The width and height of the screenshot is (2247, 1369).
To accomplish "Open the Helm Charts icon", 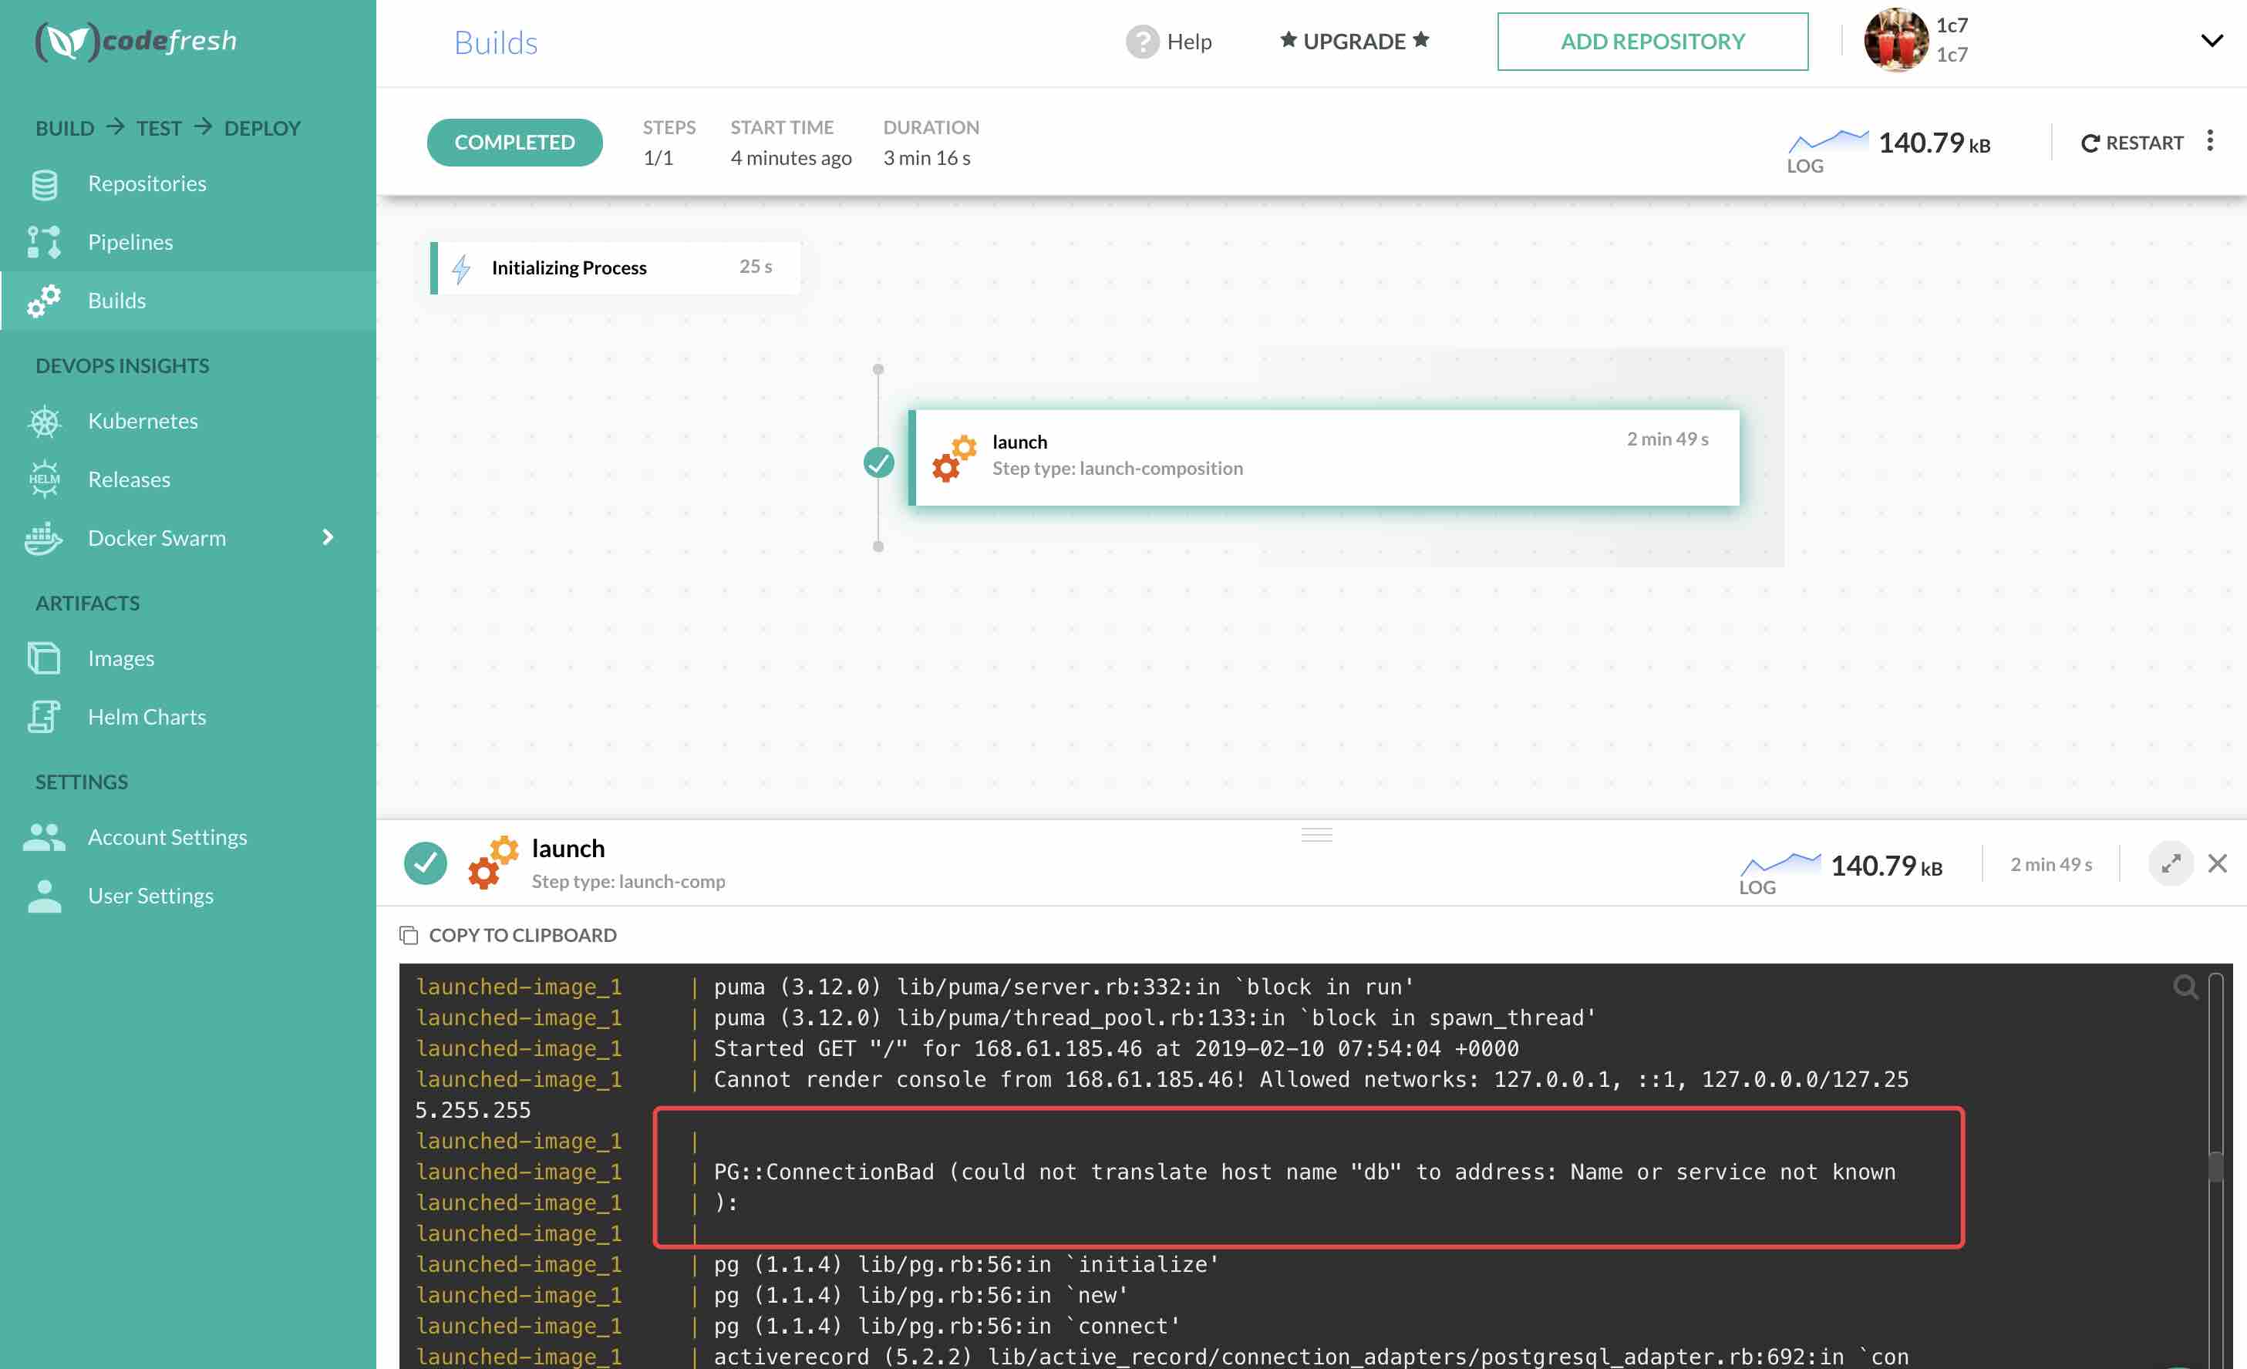I will click(x=44, y=716).
